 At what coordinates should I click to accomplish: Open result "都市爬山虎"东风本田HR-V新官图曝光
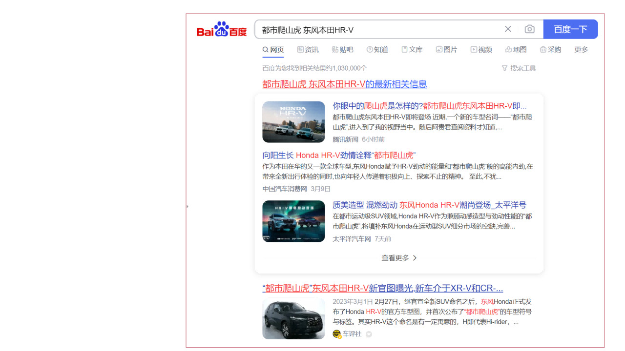coord(383,288)
